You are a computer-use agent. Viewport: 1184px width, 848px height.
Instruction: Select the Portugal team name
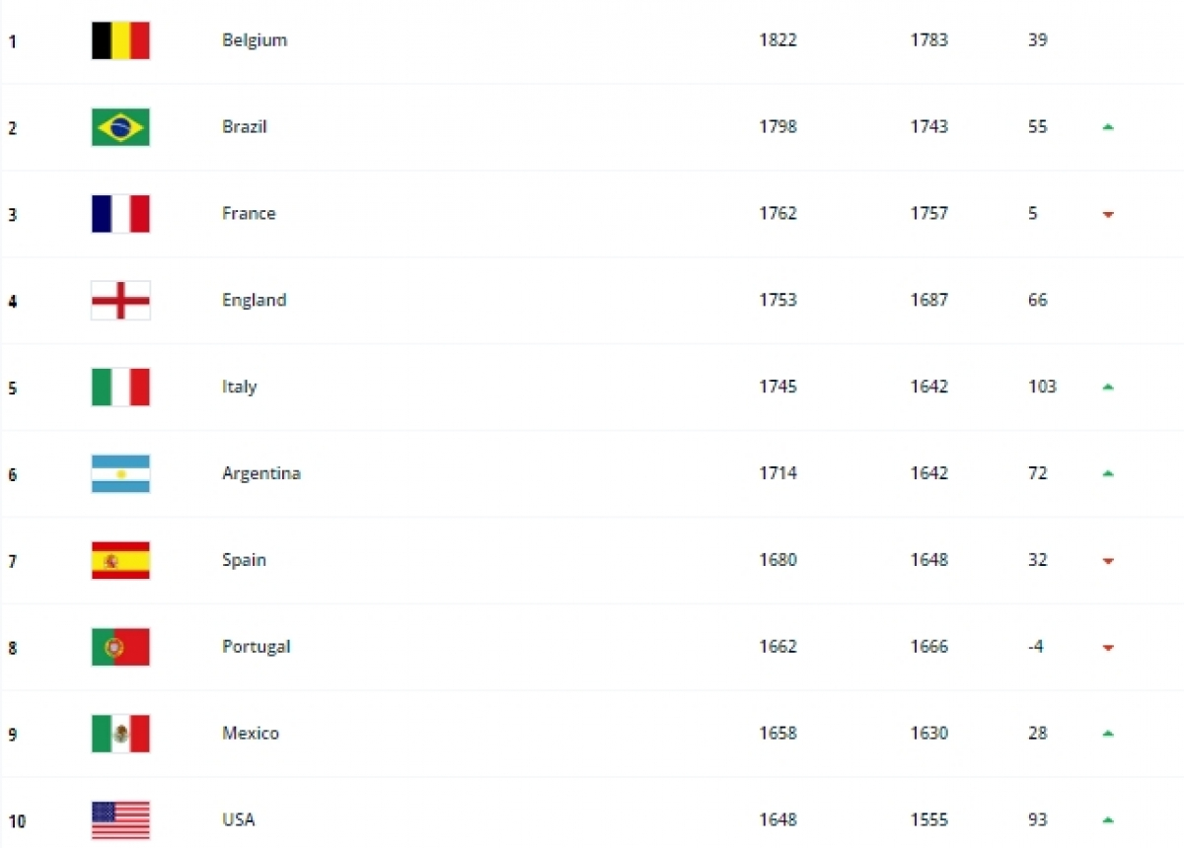(257, 647)
